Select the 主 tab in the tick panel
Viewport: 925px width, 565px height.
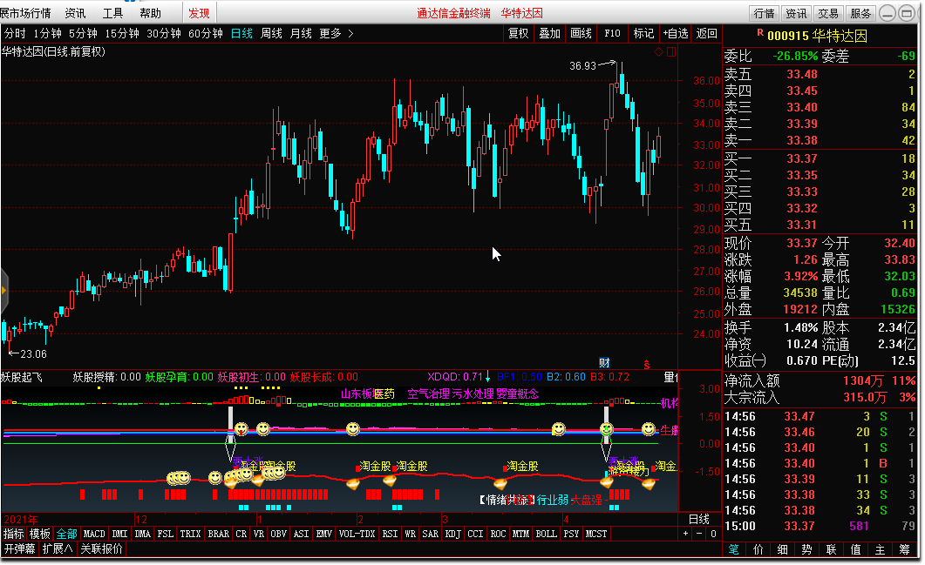tap(881, 549)
